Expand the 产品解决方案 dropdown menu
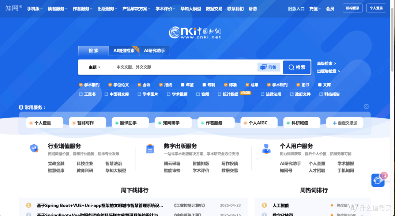 [136, 9]
